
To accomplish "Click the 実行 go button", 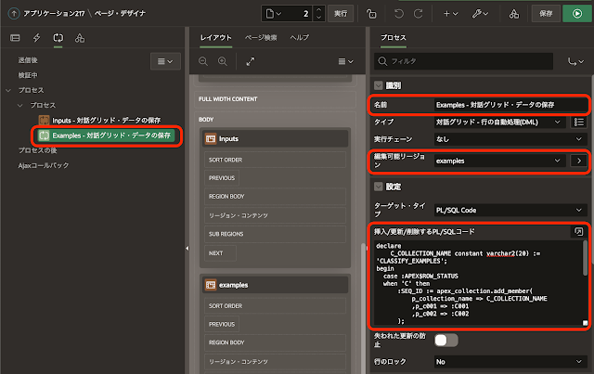I will coord(341,14).
